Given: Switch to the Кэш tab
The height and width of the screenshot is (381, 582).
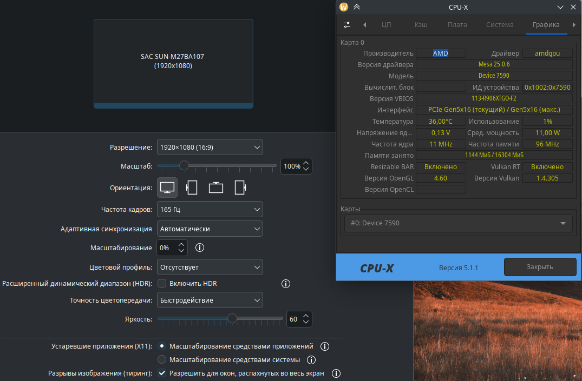Looking at the screenshot, I should (x=421, y=25).
